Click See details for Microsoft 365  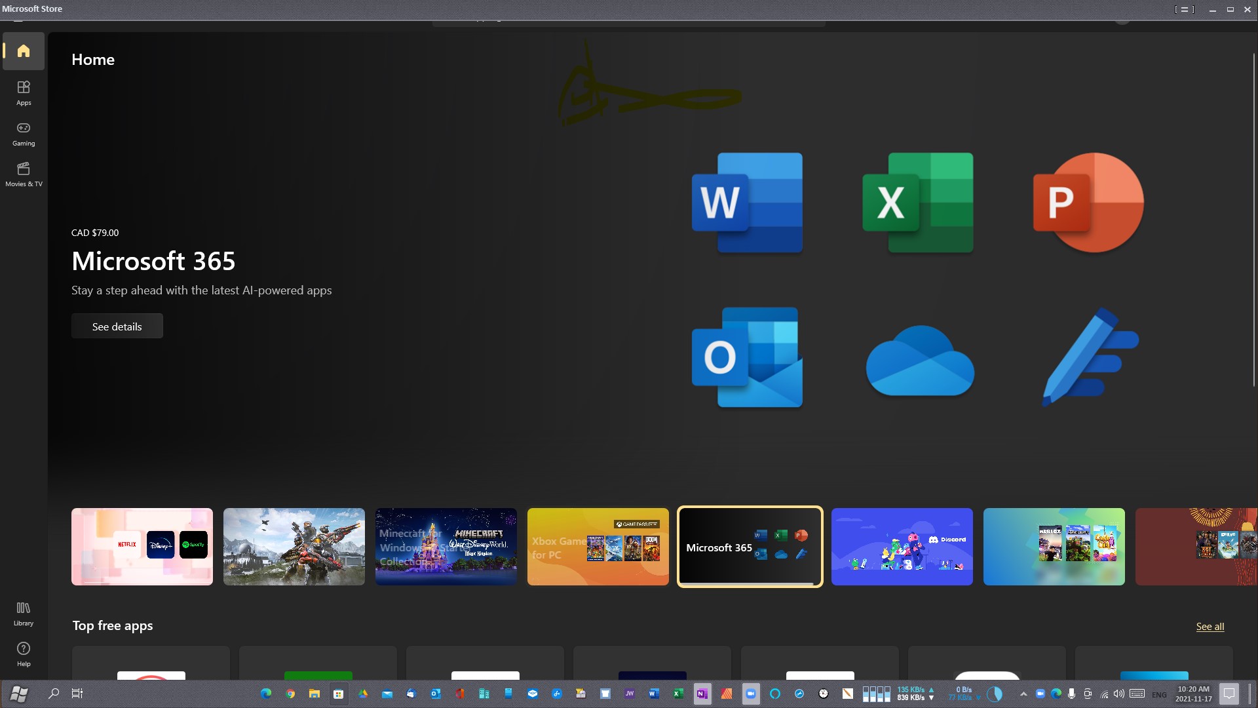point(117,326)
